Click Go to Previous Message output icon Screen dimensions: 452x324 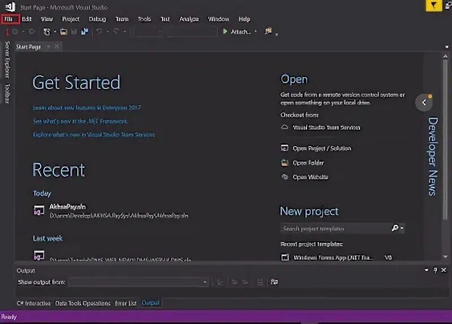[x=234, y=282]
